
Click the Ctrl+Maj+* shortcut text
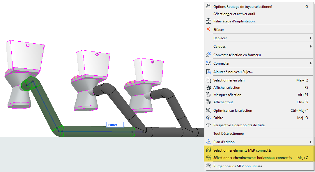point(299,111)
